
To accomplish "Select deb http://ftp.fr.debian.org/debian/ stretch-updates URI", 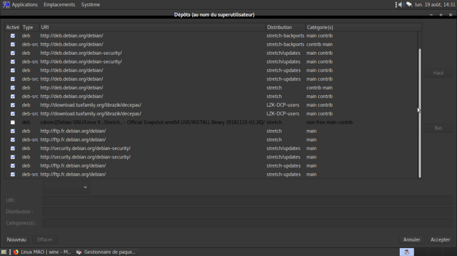I will 73,166.
